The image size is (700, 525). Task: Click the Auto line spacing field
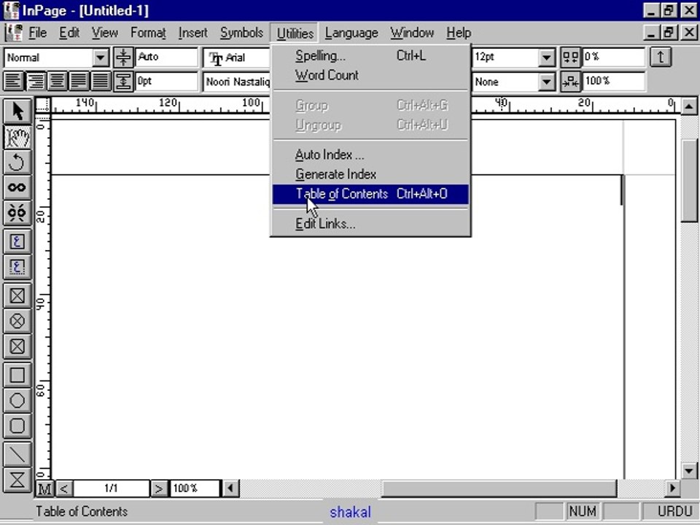coord(166,57)
